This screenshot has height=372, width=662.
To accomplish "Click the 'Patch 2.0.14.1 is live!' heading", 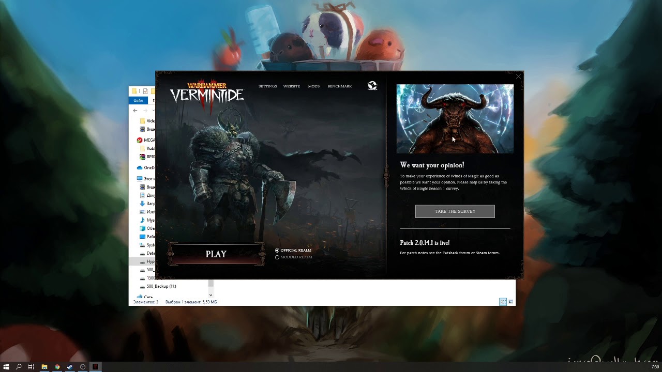I will pyautogui.click(x=425, y=243).
